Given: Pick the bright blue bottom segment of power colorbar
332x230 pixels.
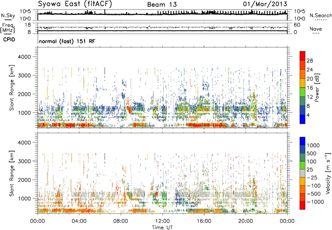Looking at the screenshot, I should [x=303, y=119].
